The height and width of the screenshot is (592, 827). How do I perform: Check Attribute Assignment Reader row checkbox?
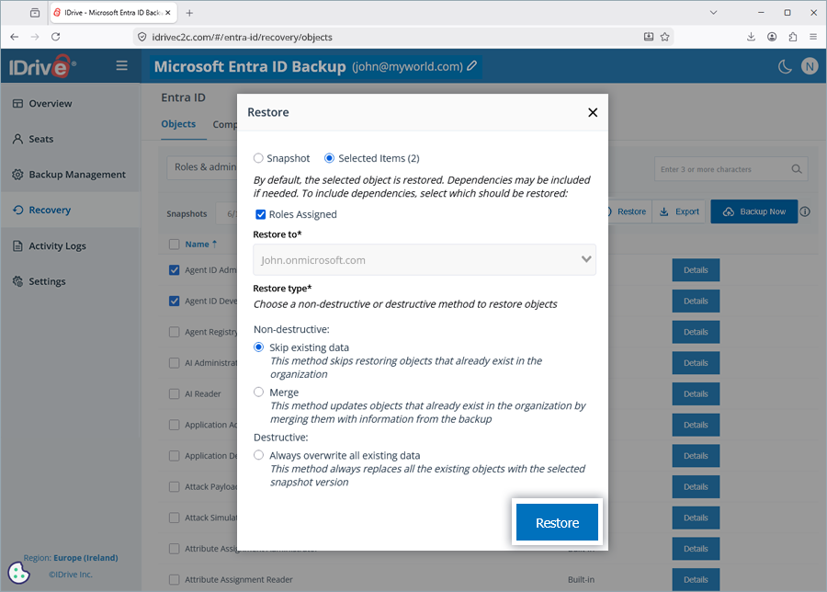point(174,579)
